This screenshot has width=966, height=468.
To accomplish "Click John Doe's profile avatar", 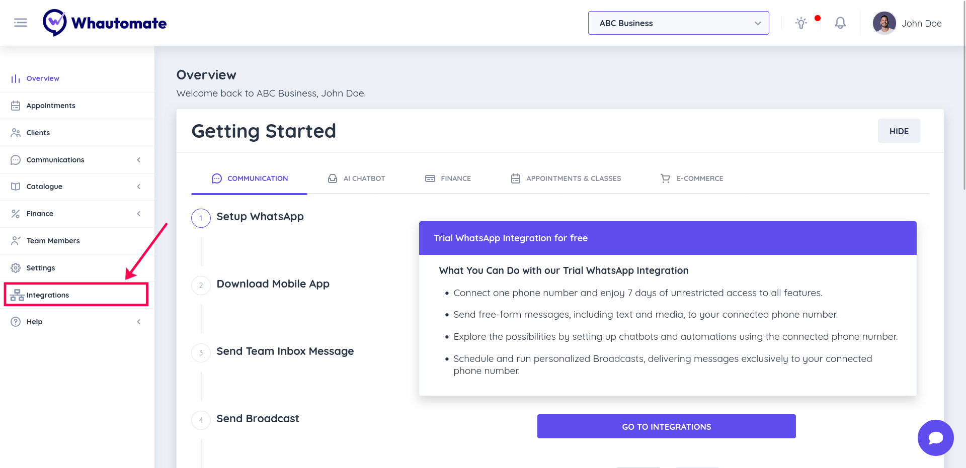I will (884, 23).
